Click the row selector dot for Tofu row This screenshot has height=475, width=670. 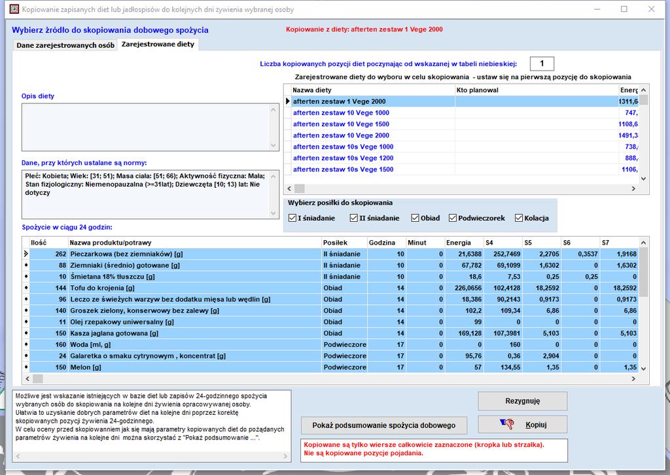(x=26, y=288)
